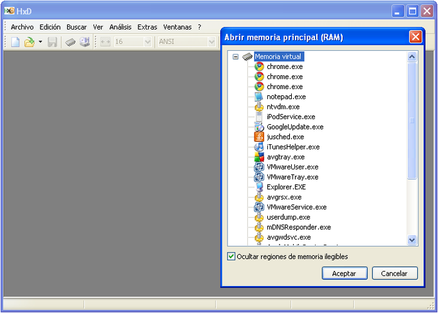Click the Open disk toolbar icon

click(x=84, y=42)
